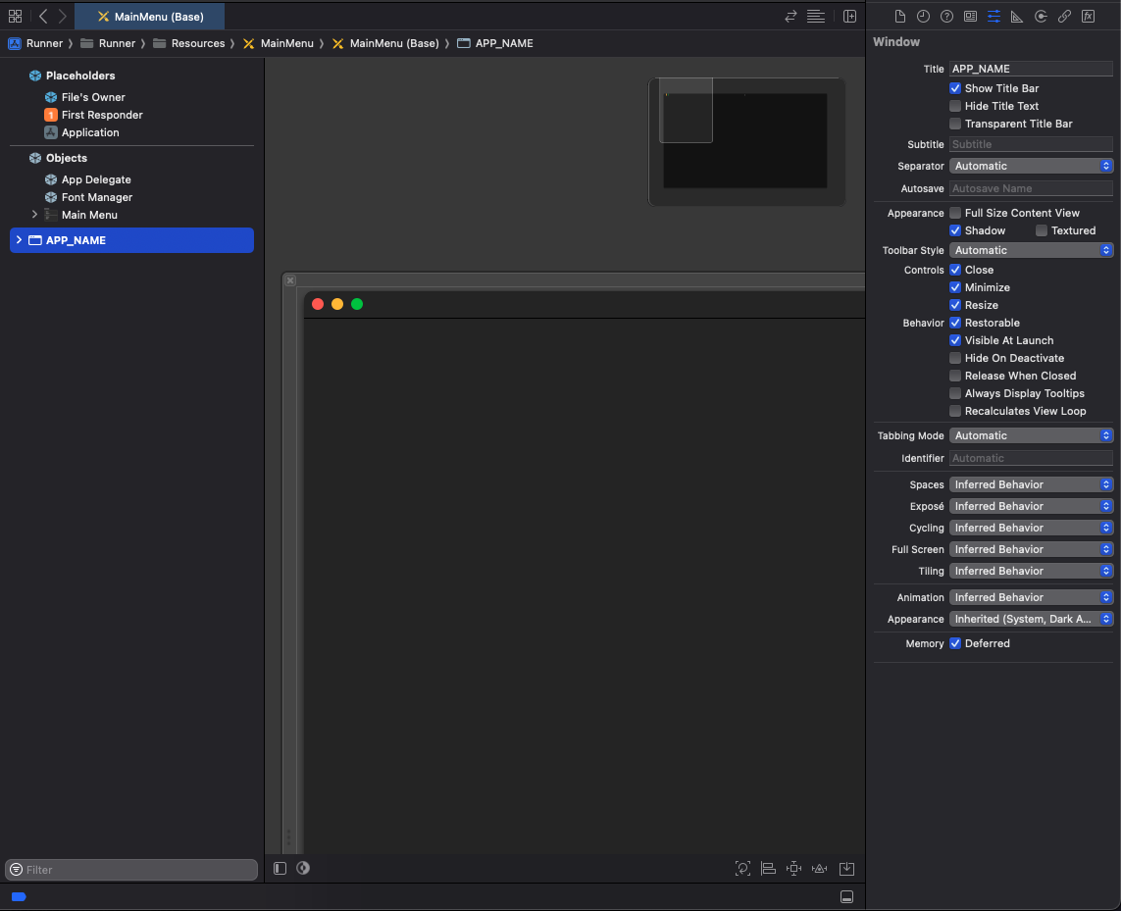This screenshot has width=1121, height=911.
Task: Select App Delegate in the outline
Action: click(96, 179)
